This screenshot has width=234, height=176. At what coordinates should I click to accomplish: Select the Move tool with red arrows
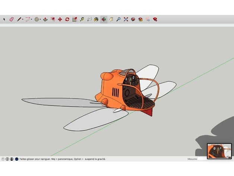pyautogui.click(x=60, y=19)
